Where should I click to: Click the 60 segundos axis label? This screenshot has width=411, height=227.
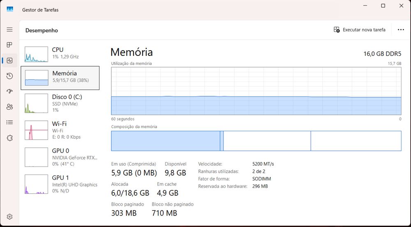tap(122, 119)
